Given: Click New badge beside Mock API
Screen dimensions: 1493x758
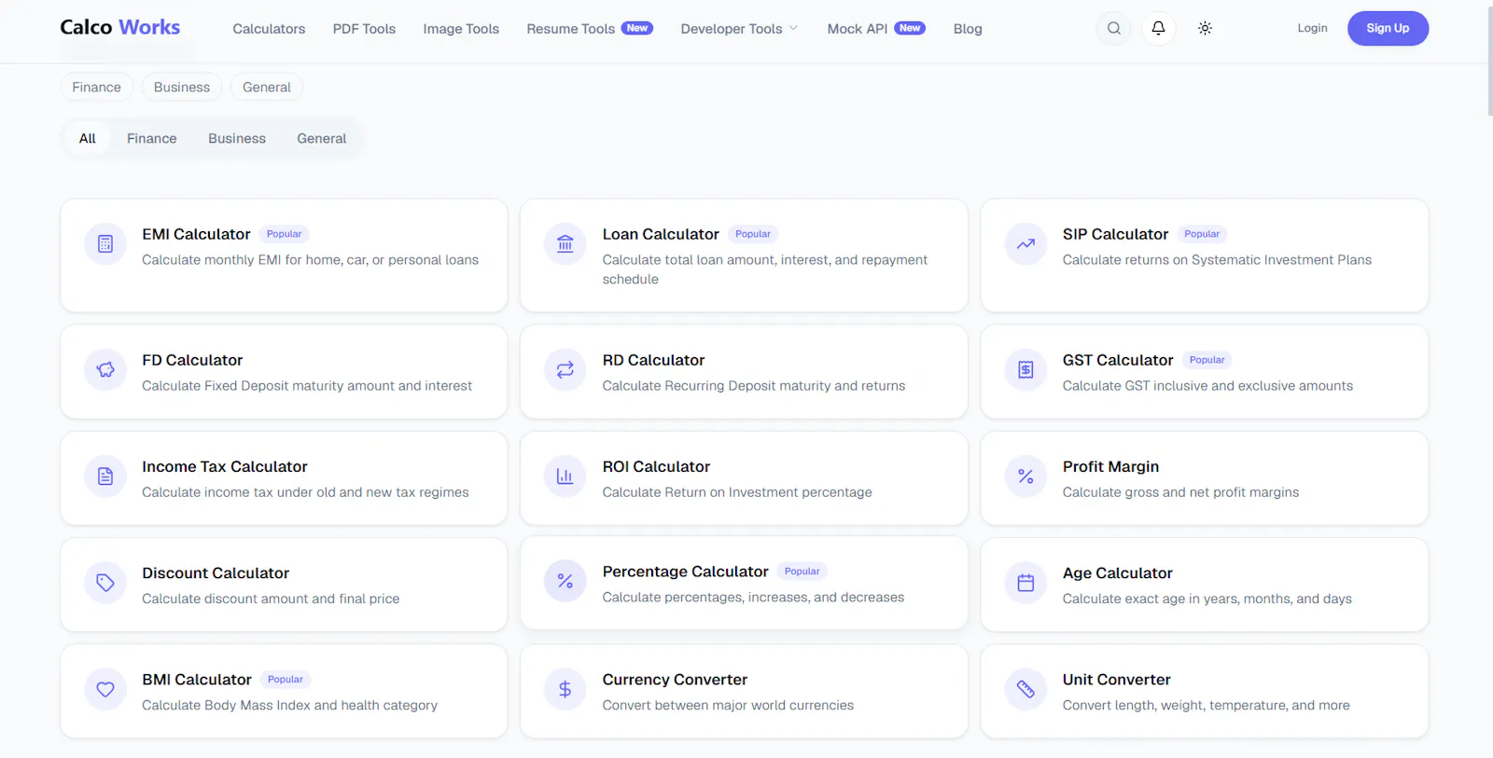Looking at the screenshot, I should 910,28.
